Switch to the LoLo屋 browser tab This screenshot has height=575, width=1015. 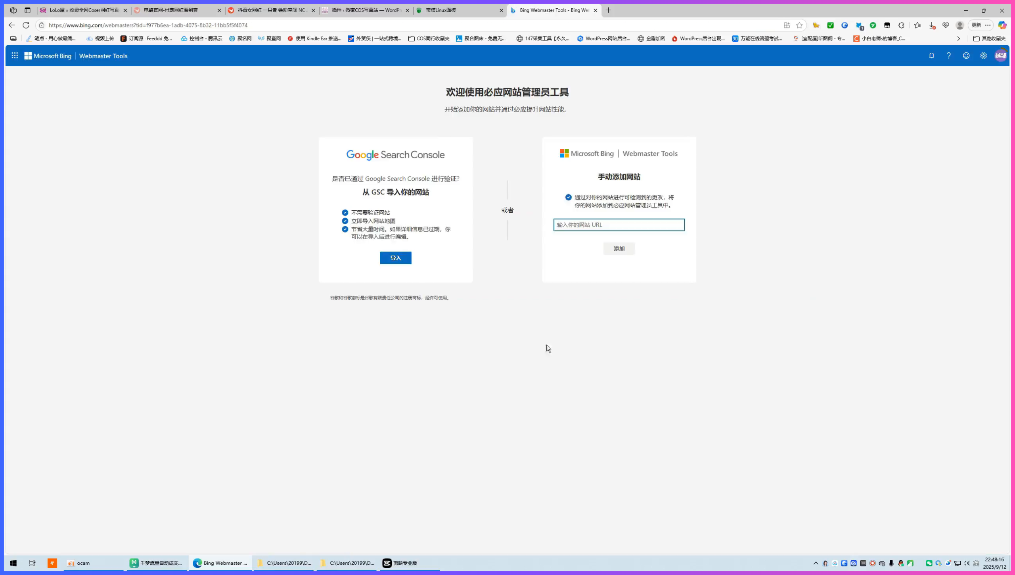click(x=83, y=10)
